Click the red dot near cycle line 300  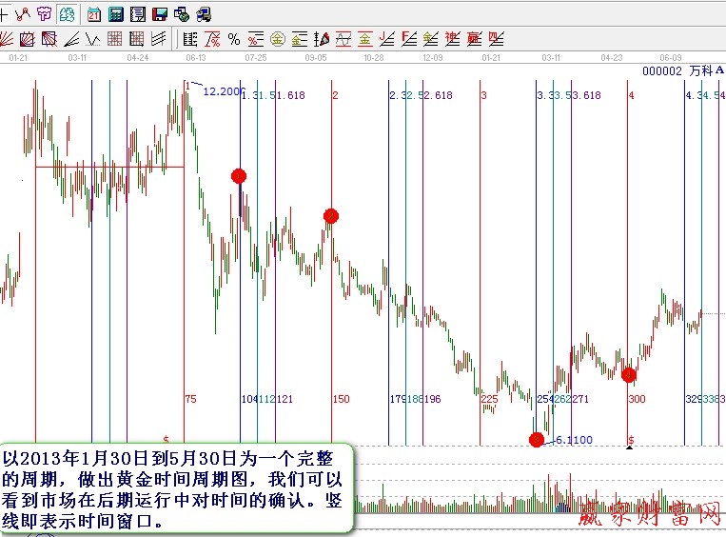(629, 374)
